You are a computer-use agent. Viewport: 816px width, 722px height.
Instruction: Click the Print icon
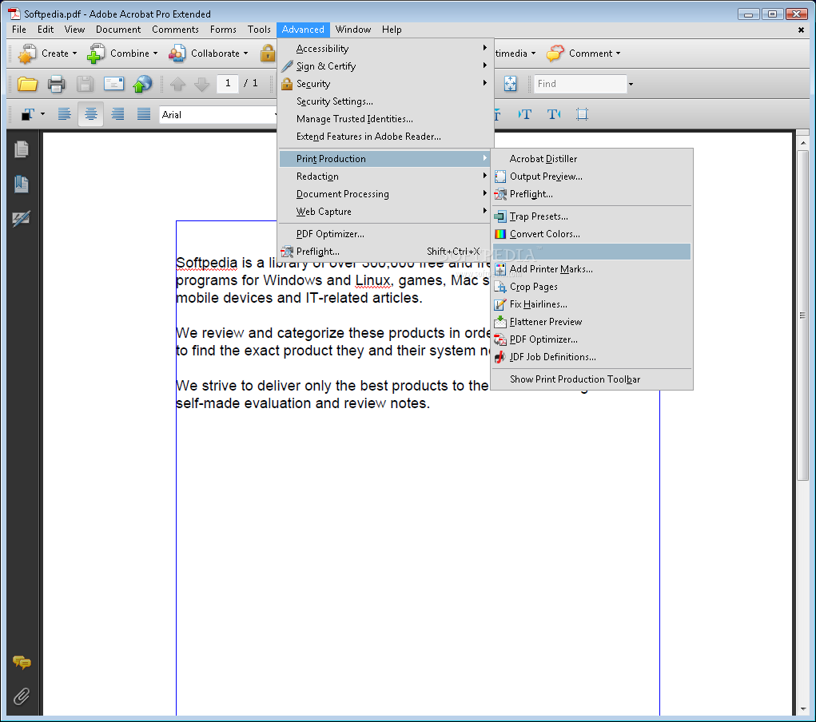click(56, 84)
